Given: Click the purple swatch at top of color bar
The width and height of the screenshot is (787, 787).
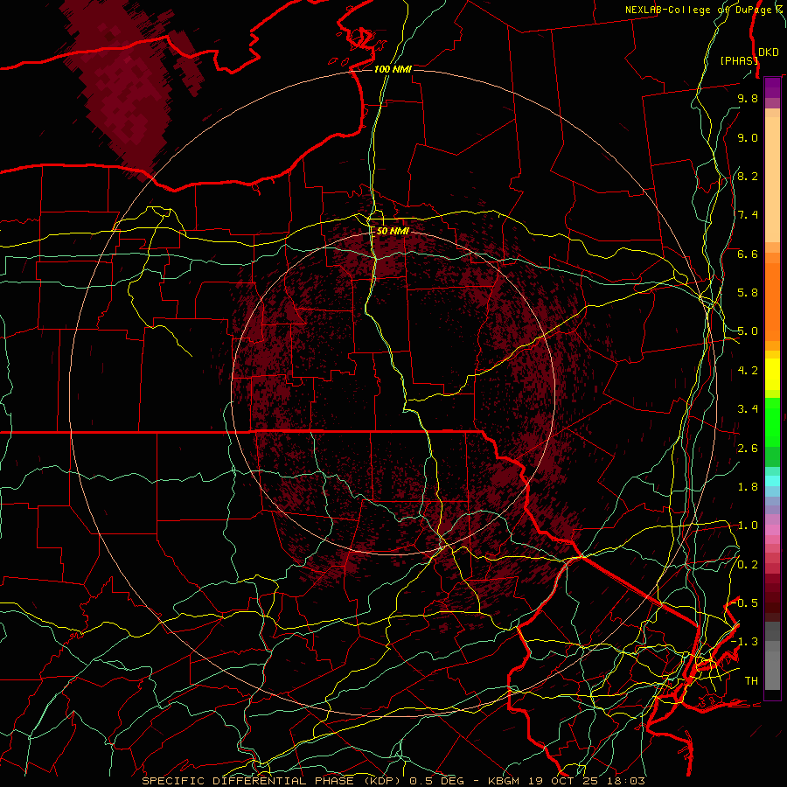Looking at the screenshot, I should [x=772, y=87].
